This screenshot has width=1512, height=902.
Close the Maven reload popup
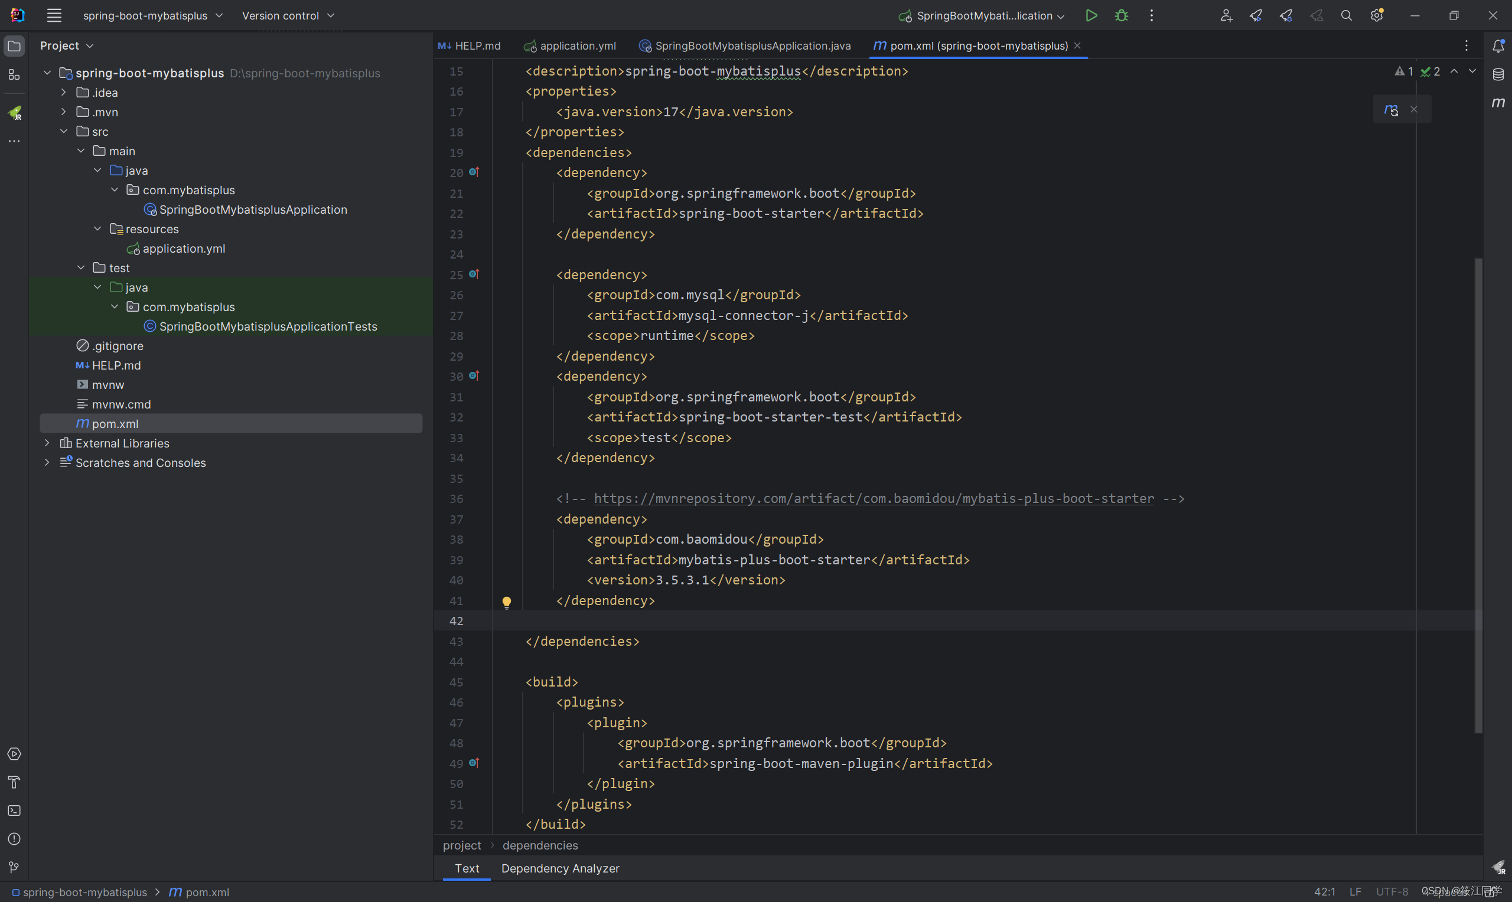(x=1414, y=109)
